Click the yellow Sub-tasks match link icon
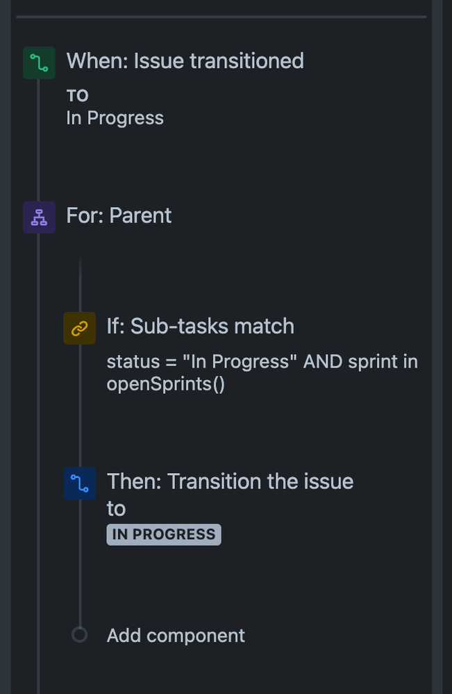452x694 pixels. click(80, 328)
